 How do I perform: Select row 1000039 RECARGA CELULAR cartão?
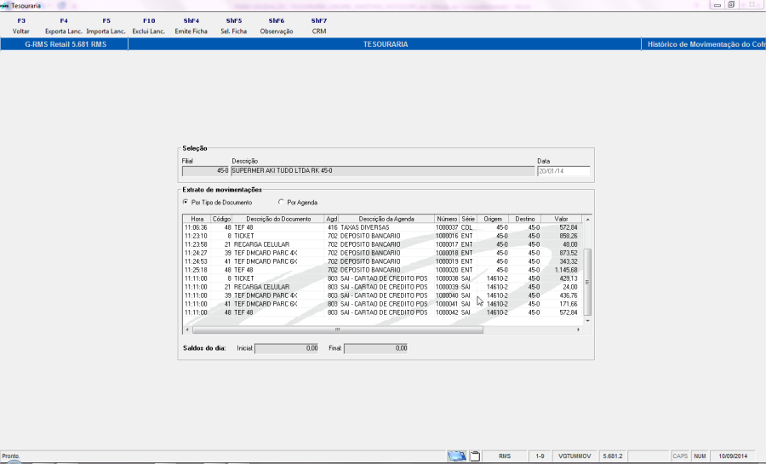[x=382, y=287]
